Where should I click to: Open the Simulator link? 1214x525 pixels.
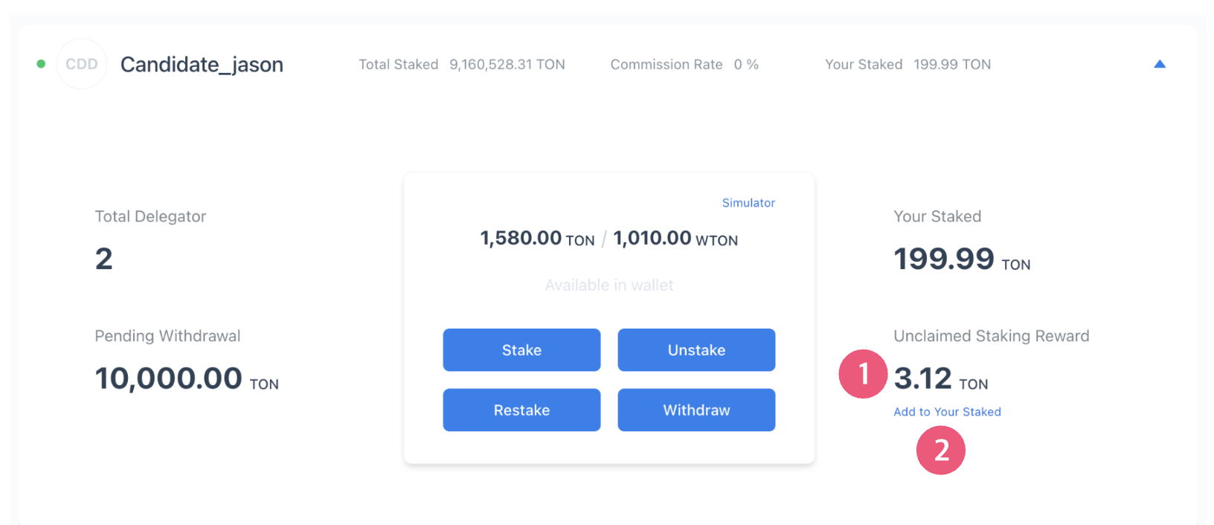pyautogui.click(x=748, y=203)
